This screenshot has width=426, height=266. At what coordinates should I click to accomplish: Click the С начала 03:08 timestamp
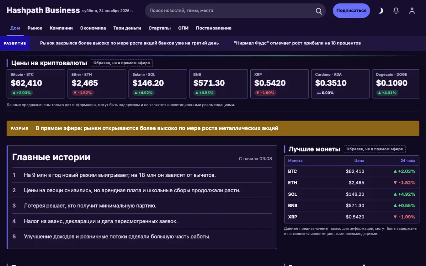tap(256, 159)
